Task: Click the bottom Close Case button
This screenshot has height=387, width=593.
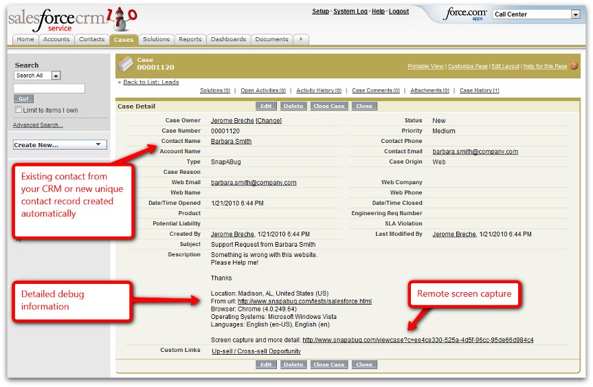Action: point(328,365)
